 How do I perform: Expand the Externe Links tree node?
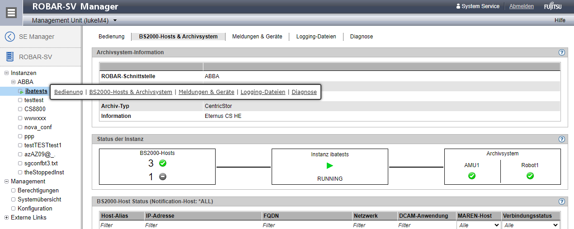point(6,217)
